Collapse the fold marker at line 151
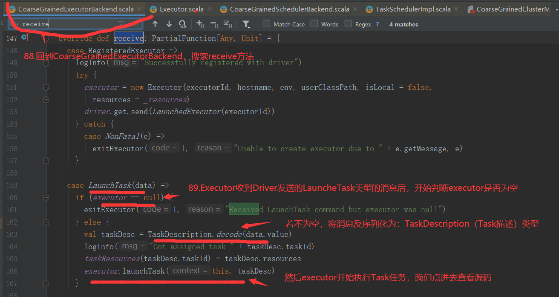This screenshot has width=559, height=297. coord(46,87)
